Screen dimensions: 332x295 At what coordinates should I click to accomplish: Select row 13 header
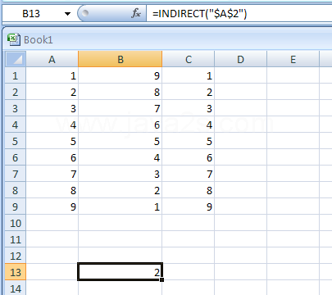point(16,272)
